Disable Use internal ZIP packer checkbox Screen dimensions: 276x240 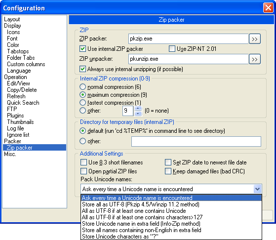(x=83, y=49)
